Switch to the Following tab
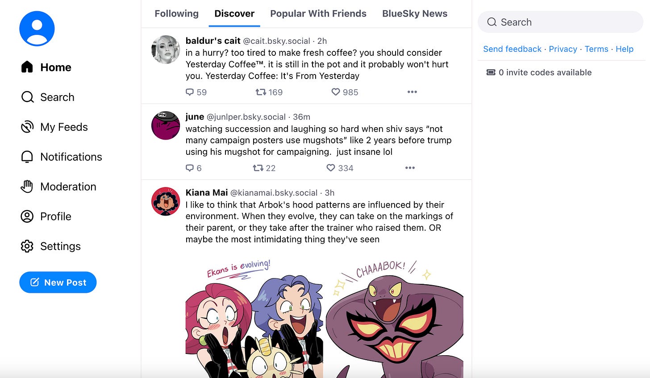Viewport: 650px width, 378px height. 176,13
